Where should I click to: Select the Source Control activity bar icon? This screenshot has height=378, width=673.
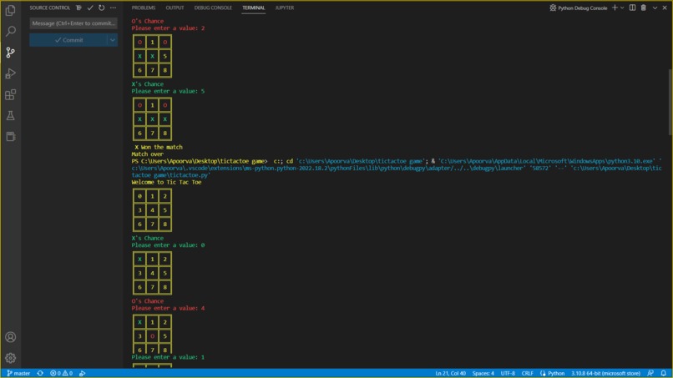point(10,53)
